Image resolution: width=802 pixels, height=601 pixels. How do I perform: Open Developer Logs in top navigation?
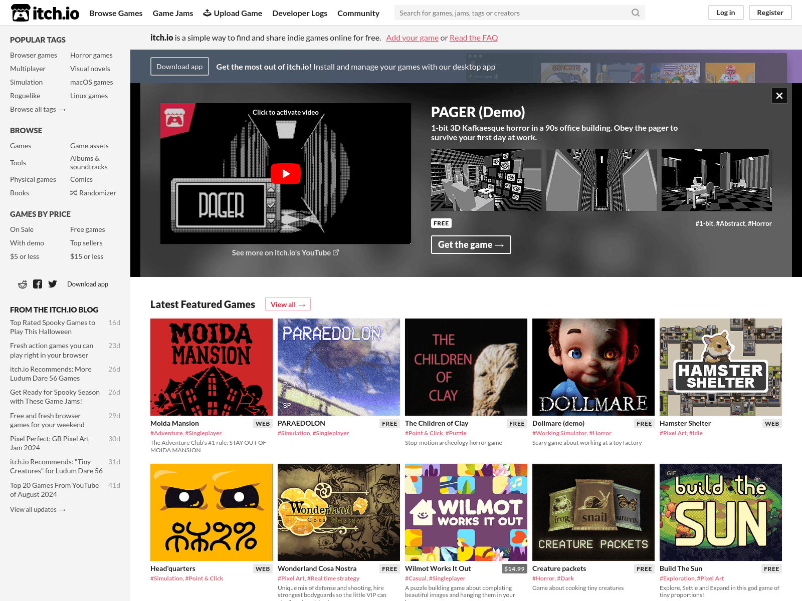[x=300, y=13]
